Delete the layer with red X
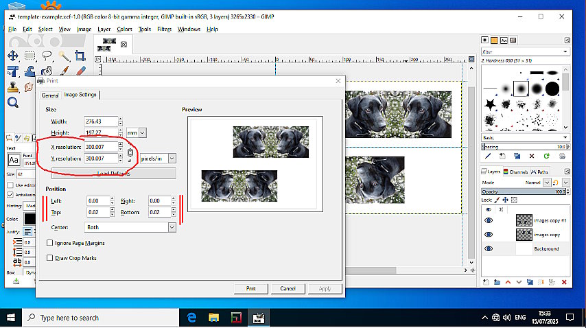586x328 pixels. [x=564, y=282]
